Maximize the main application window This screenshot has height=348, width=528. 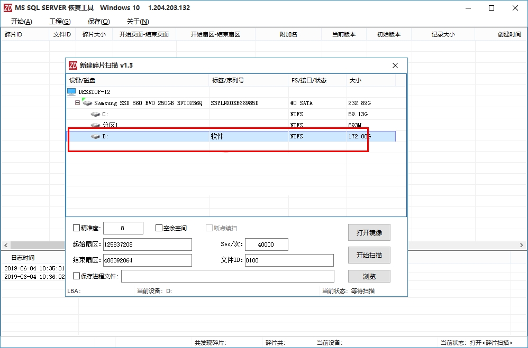pyautogui.click(x=491, y=8)
